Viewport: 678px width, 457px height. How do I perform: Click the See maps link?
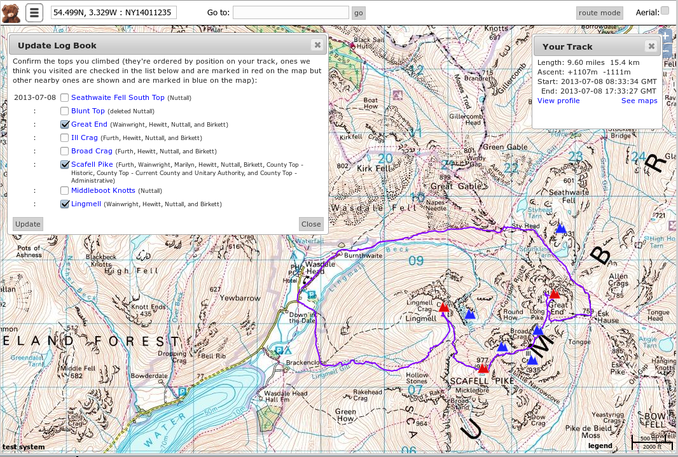click(639, 101)
